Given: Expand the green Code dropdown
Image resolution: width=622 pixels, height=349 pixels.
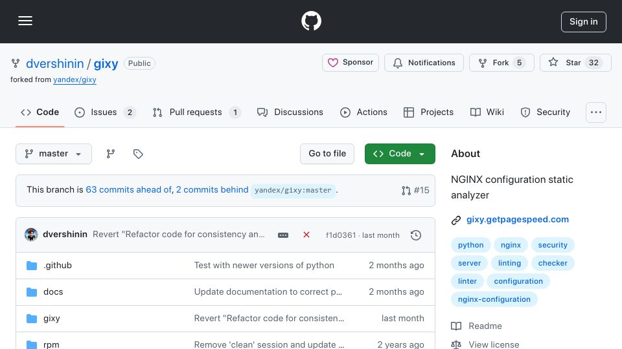Looking at the screenshot, I should point(400,154).
